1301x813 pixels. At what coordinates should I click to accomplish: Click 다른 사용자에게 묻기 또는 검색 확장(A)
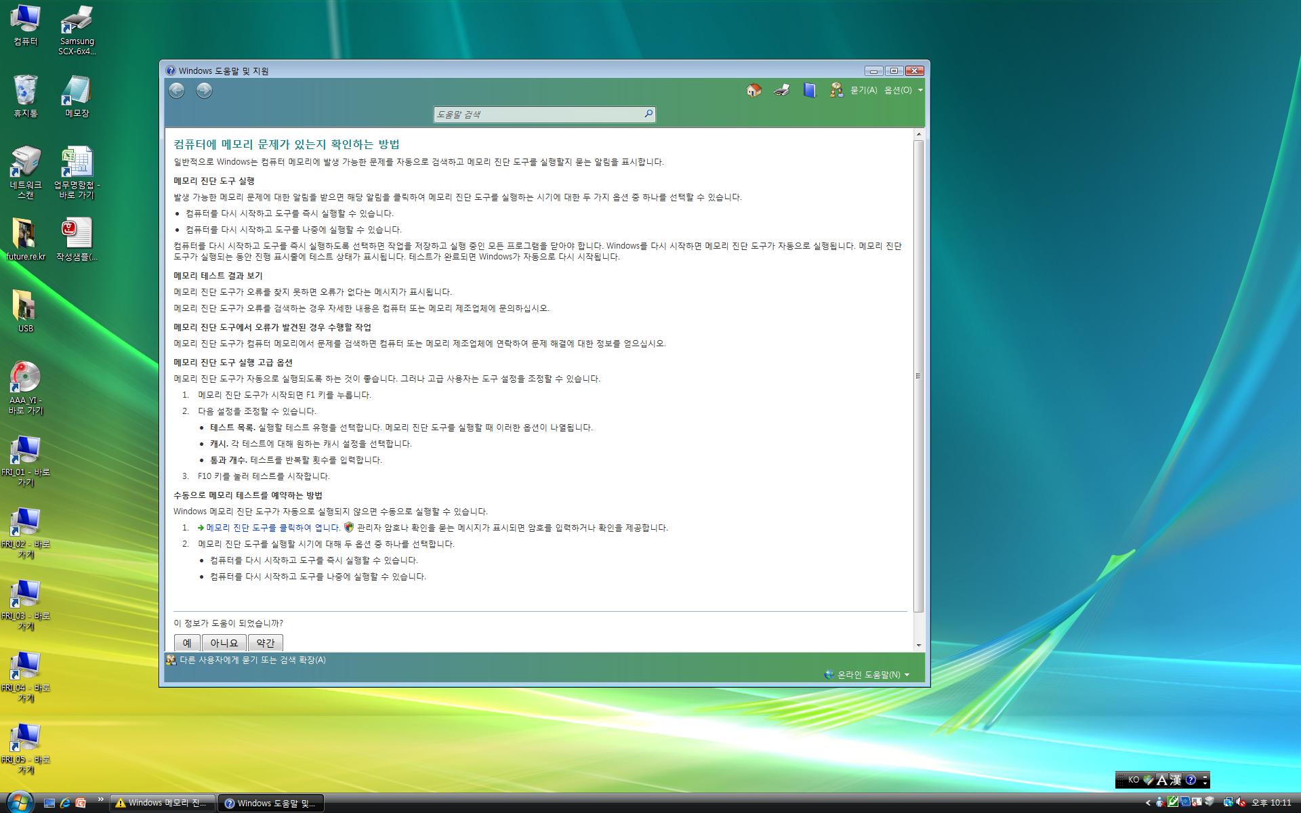click(246, 660)
